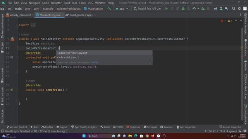The width and height of the screenshot is (248, 139).
Task: Toggle tool window bars icon bottom-left
Action: [2, 131]
